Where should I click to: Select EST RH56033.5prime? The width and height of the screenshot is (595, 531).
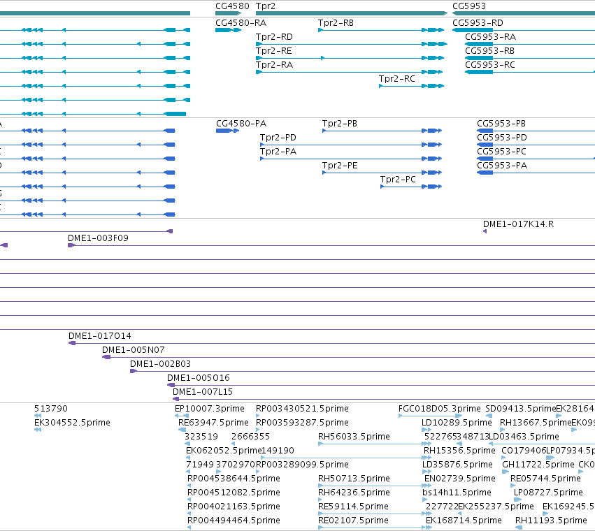[354, 437]
